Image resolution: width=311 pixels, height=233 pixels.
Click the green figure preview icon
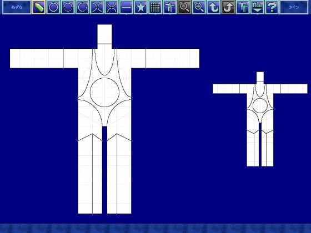point(243,7)
